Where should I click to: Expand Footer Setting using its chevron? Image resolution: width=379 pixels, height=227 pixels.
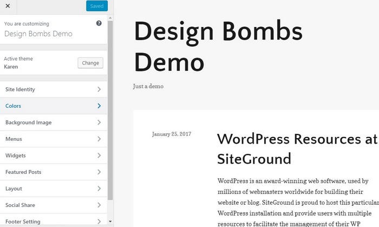99,222
